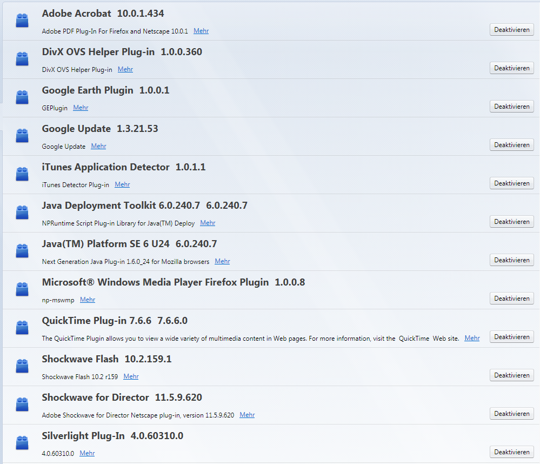Open Mehr beside Shockwave Flash 10.2 r159

click(131, 376)
